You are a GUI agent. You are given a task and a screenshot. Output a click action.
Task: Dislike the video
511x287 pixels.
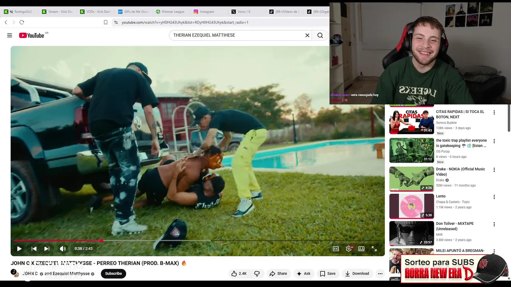pyautogui.click(x=257, y=273)
